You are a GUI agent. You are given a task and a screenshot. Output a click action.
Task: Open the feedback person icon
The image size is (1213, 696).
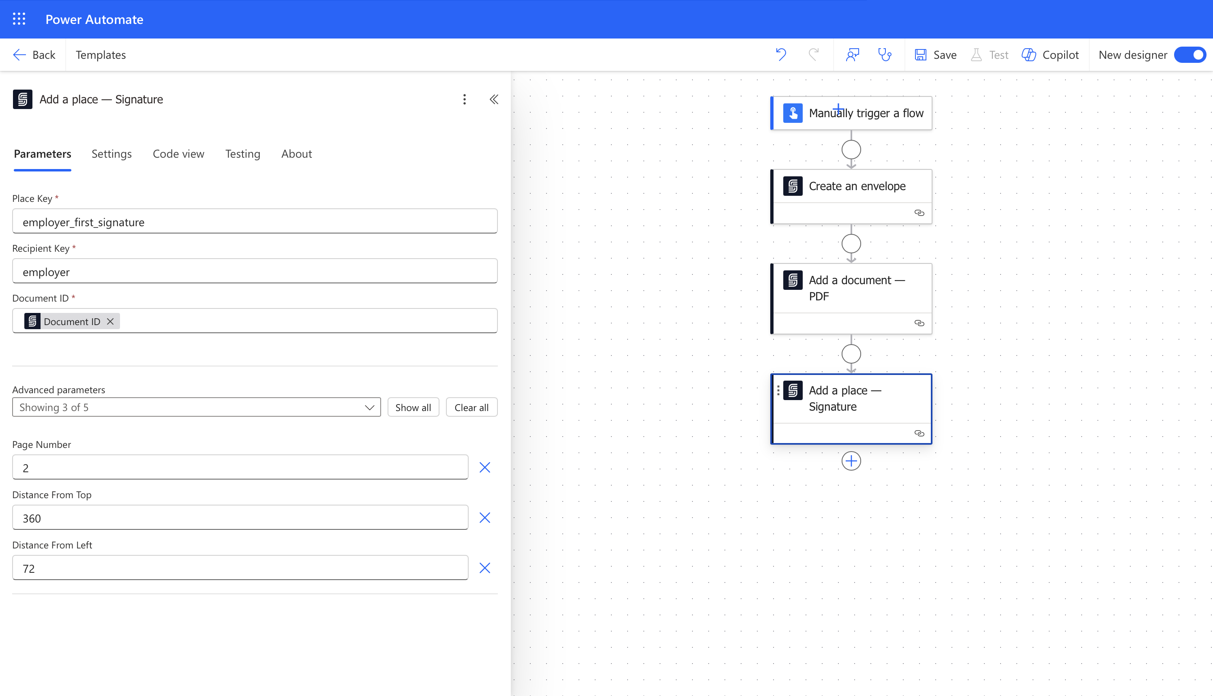pos(853,55)
